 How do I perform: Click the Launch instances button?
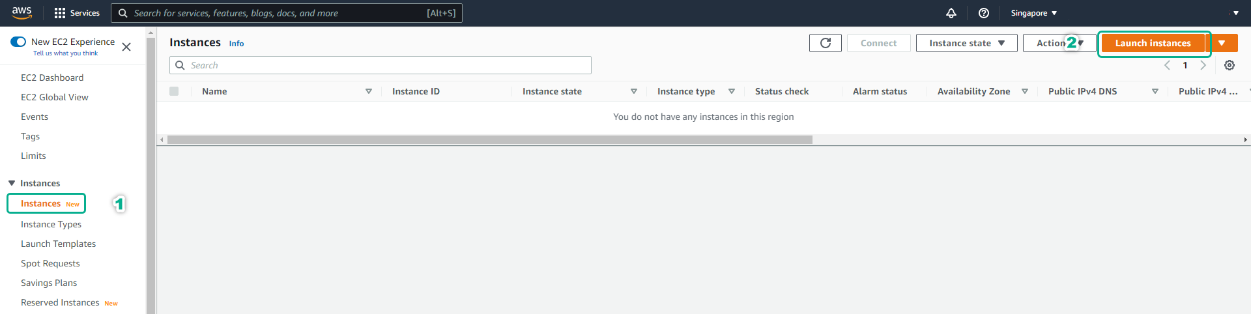tap(1153, 43)
